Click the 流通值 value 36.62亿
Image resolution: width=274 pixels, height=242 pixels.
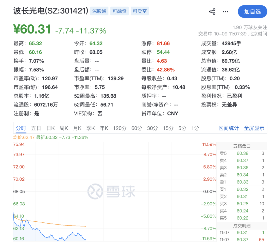[231, 70]
